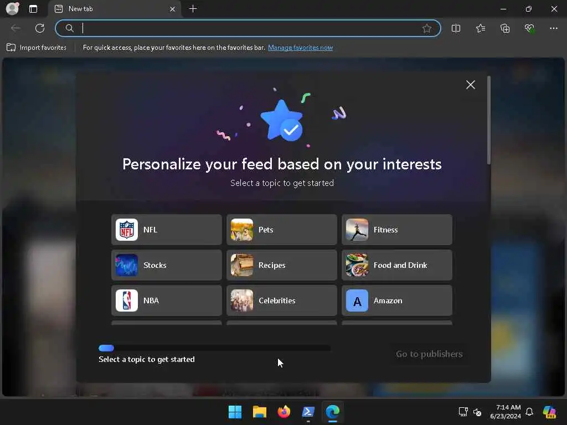Open clock showing 7:14 AM
This screenshot has width=567, height=425.
point(506,412)
